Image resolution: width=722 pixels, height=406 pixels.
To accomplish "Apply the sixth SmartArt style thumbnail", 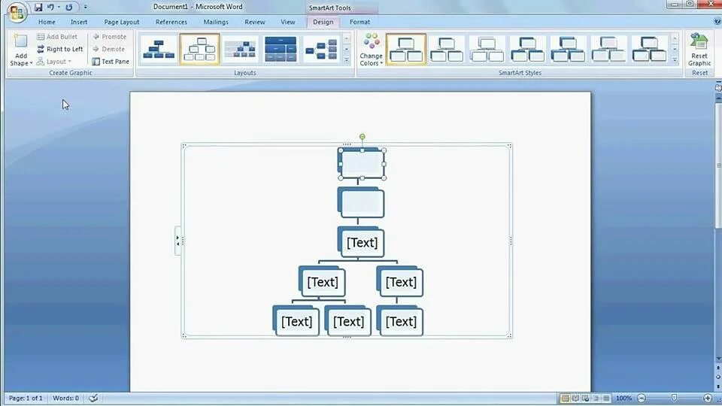I will [608, 50].
